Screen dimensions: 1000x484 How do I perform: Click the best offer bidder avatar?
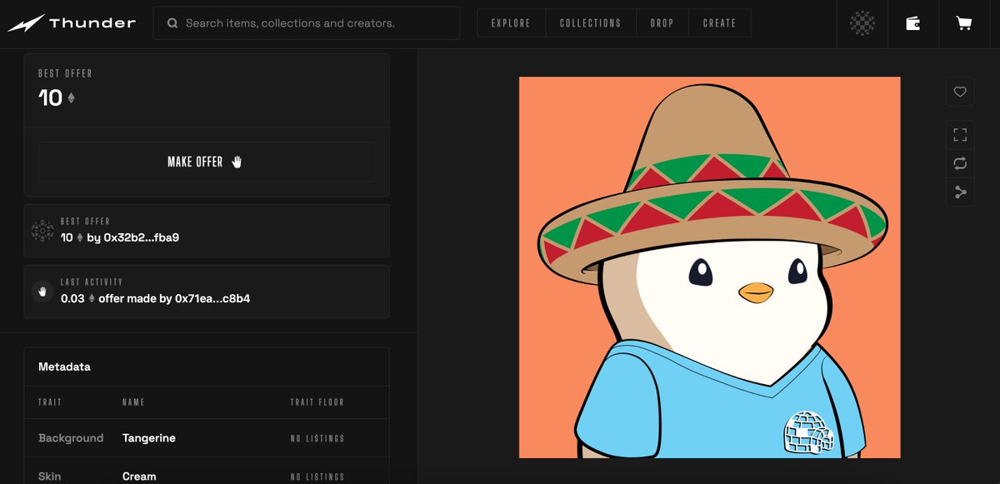point(42,230)
